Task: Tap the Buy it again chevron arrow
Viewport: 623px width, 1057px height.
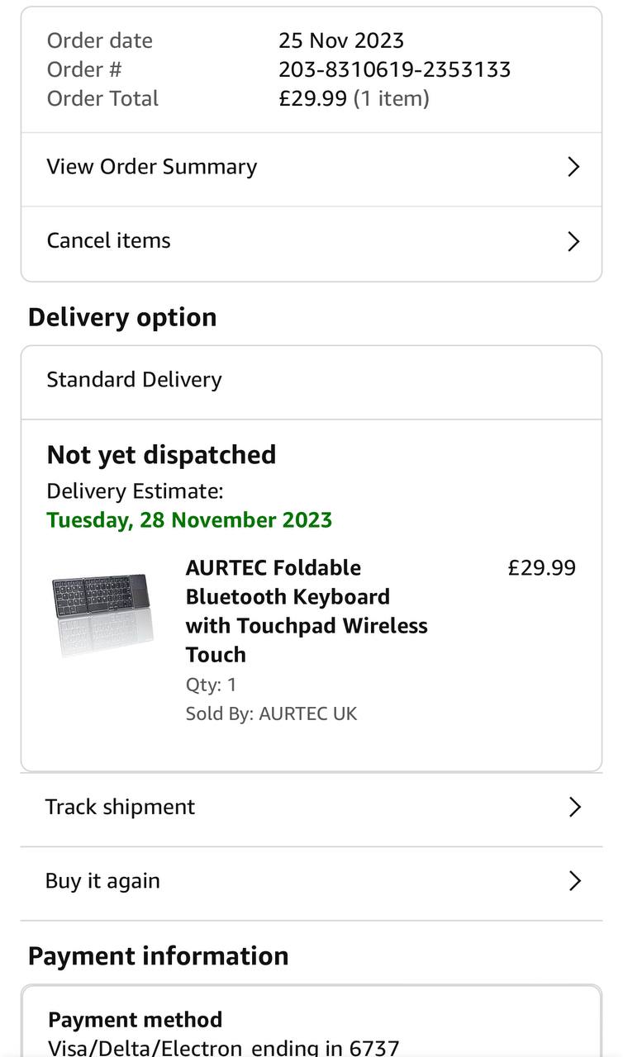Action: pyautogui.click(x=575, y=881)
